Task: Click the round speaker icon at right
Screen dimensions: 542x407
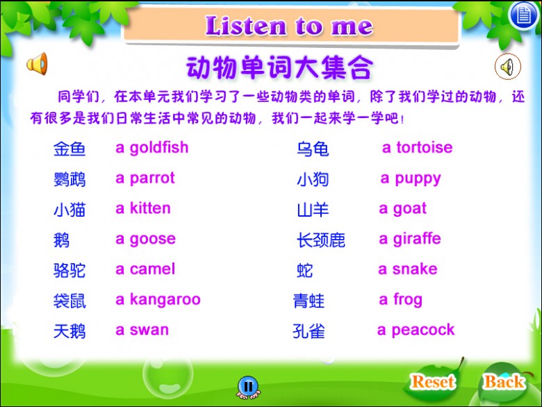Action: tap(507, 67)
